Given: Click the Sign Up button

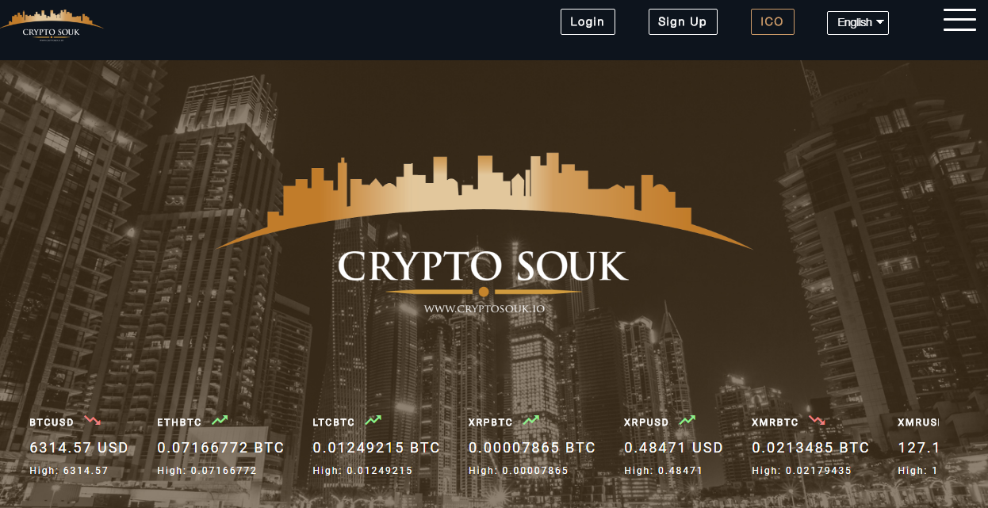Looking at the screenshot, I should tap(683, 21).
